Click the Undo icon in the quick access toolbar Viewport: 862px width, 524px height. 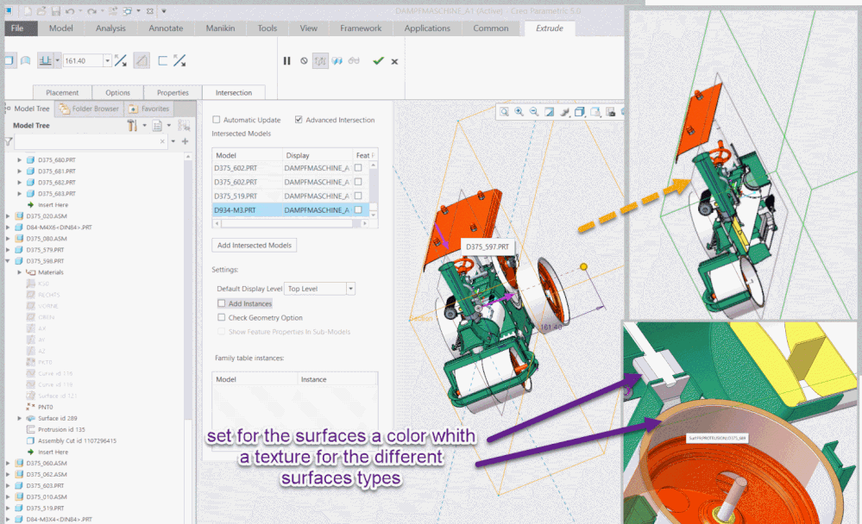click(x=70, y=11)
